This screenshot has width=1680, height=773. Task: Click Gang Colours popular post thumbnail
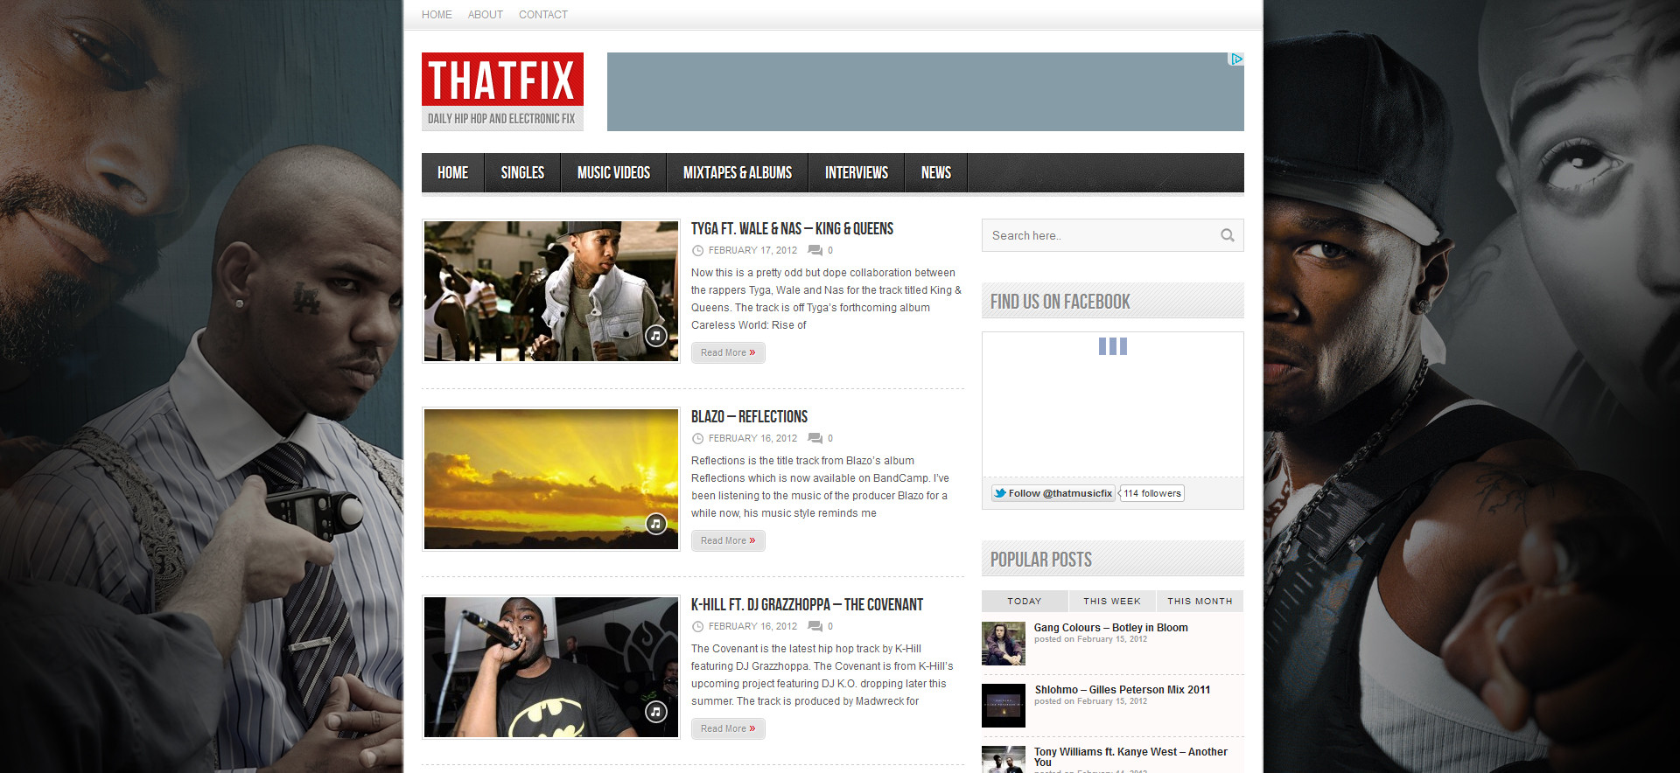[1004, 644]
